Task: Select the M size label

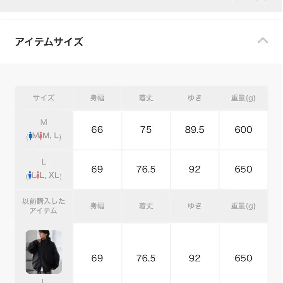Action: pos(44,122)
